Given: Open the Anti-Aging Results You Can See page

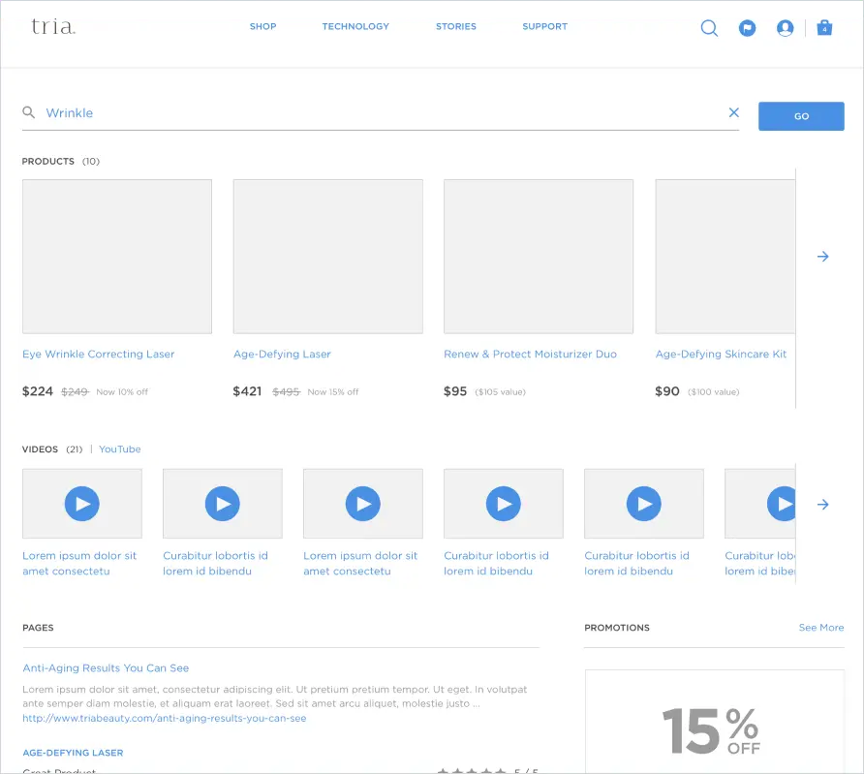Looking at the screenshot, I should [106, 668].
